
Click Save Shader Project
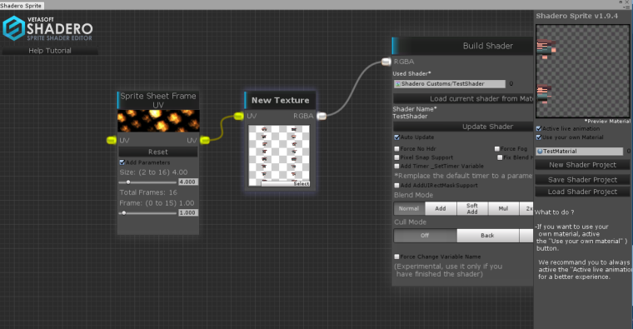point(582,180)
